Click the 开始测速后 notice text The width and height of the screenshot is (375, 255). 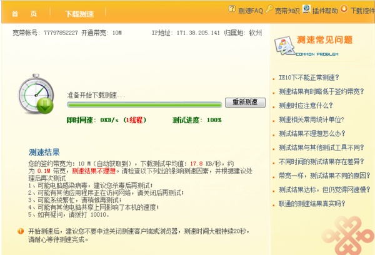pyautogui.click(x=139, y=236)
